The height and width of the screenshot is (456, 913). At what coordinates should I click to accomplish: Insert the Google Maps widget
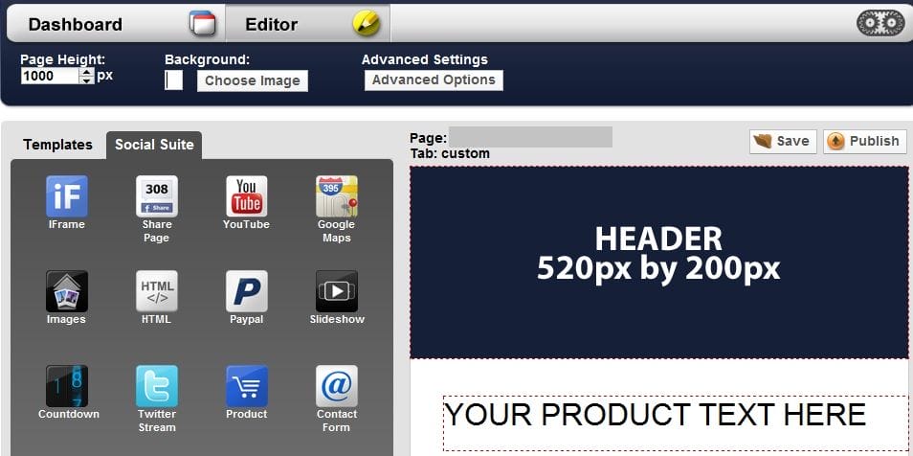[336, 196]
